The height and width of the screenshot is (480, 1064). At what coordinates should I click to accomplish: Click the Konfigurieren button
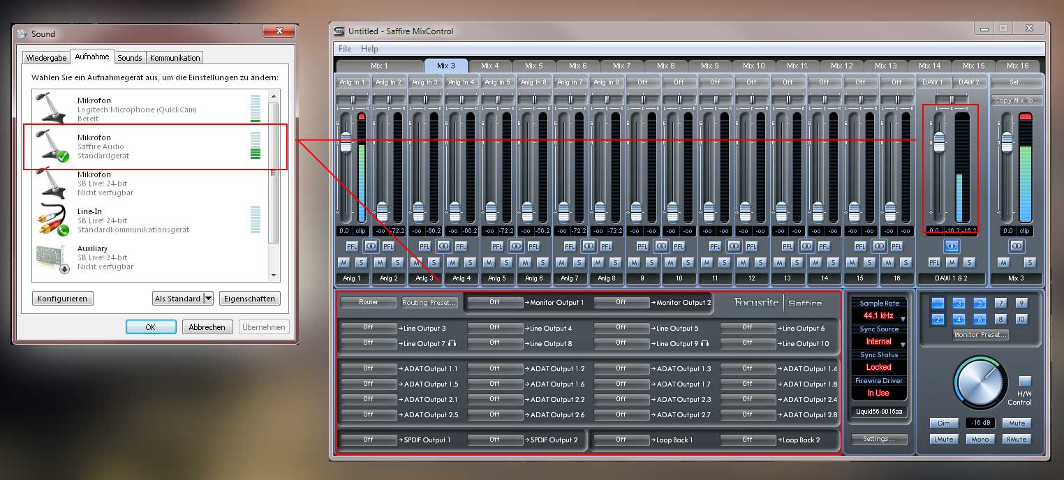click(63, 299)
